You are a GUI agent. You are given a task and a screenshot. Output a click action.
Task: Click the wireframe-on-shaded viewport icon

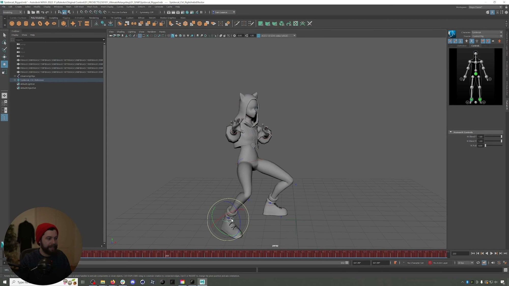176,36
